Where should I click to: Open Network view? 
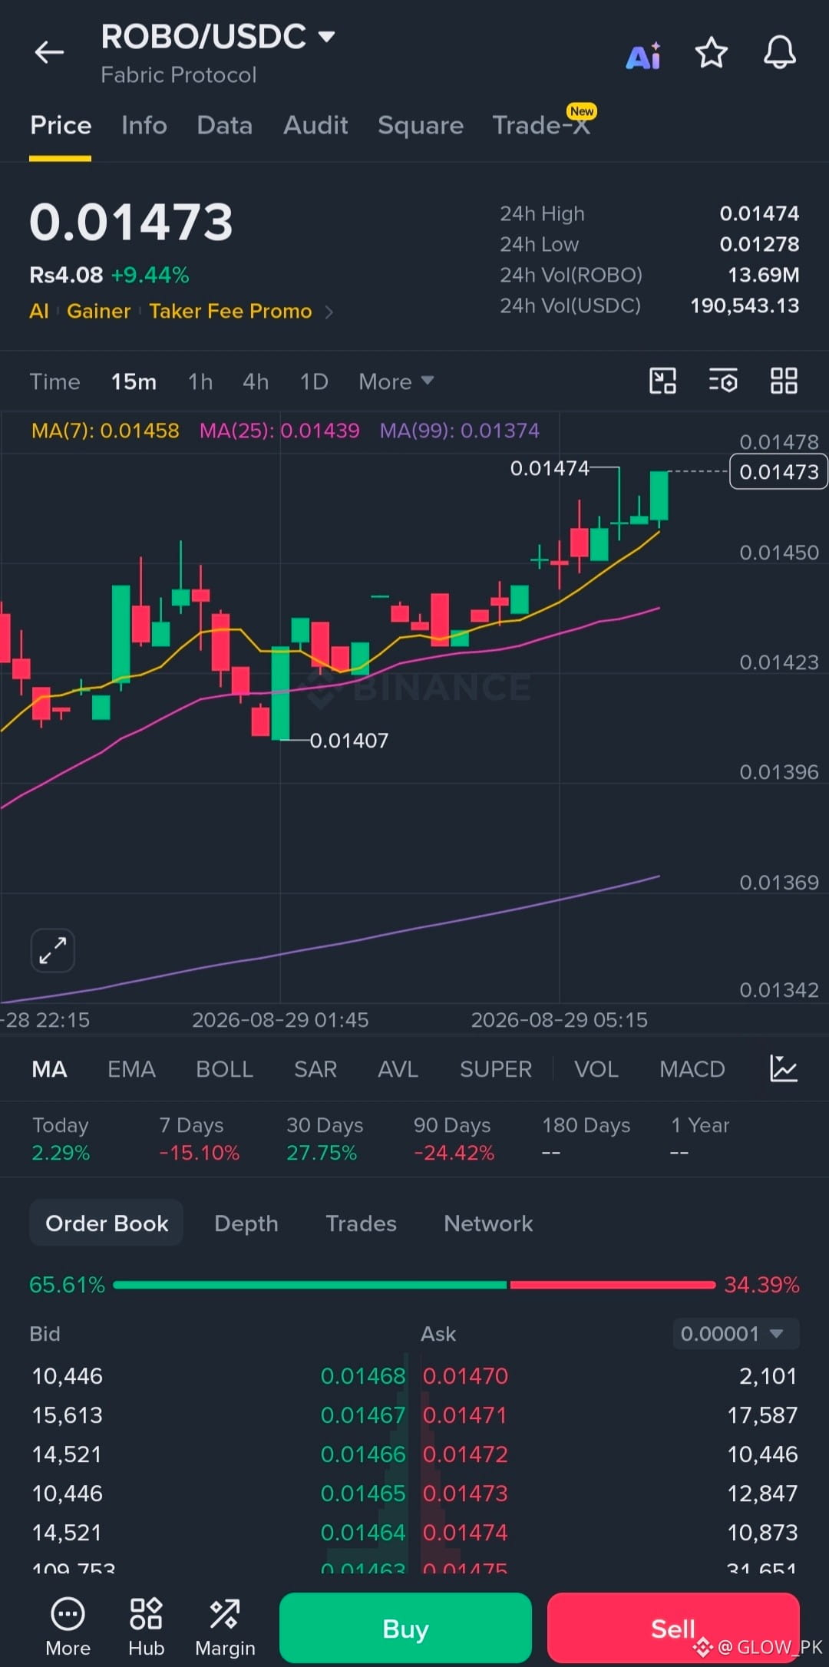[x=488, y=1223]
